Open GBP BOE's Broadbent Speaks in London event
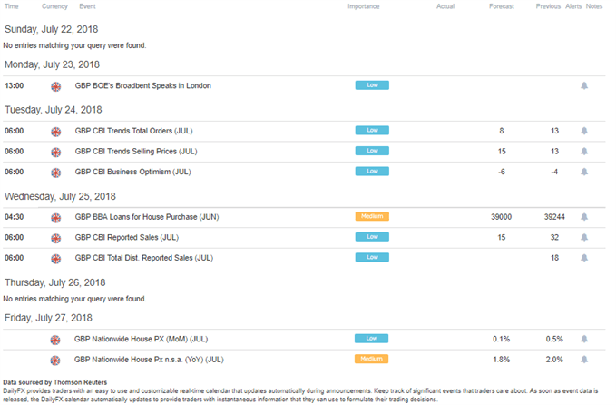The width and height of the screenshot is (616, 405). coord(143,85)
